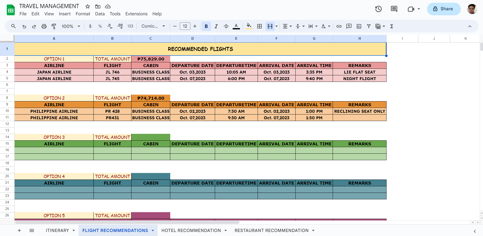Screen dimensions: 483x236
Task: View cloud save status icon
Action: point(108,6)
